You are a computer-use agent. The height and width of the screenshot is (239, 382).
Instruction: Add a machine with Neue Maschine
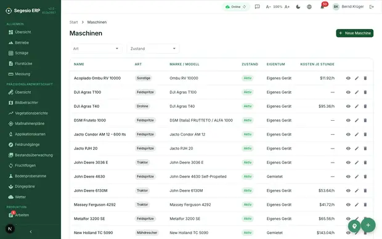355,33
